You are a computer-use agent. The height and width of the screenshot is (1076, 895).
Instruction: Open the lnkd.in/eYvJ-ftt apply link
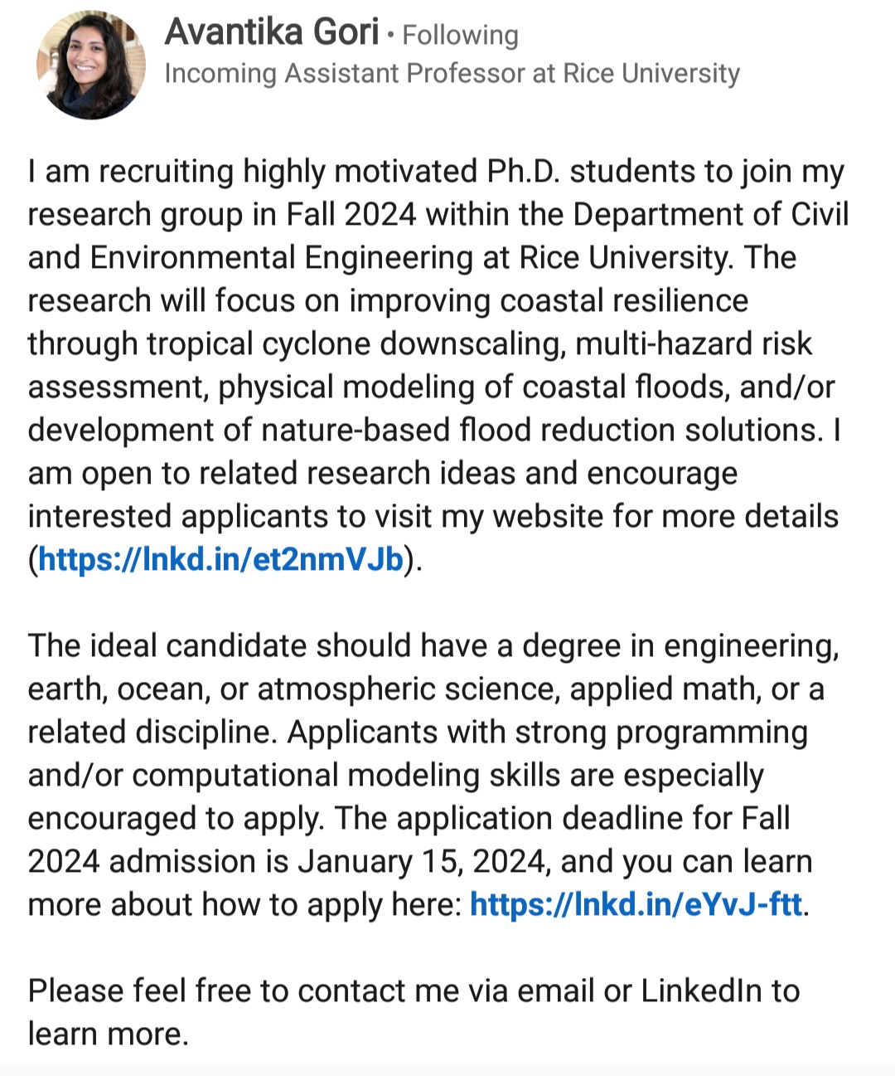pos(636,904)
